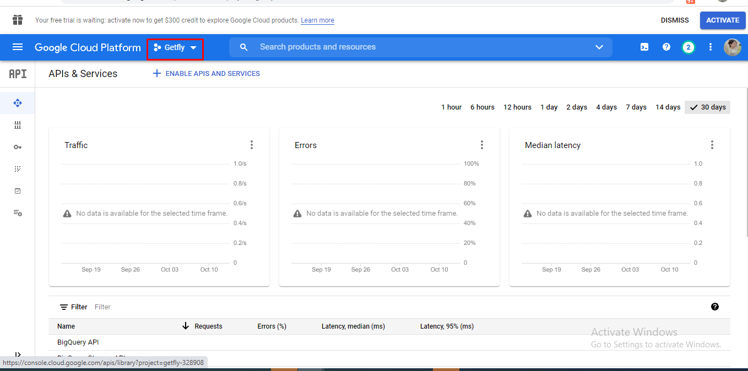Switch time frame to 1 hour
This screenshot has width=748, height=371.
click(451, 107)
